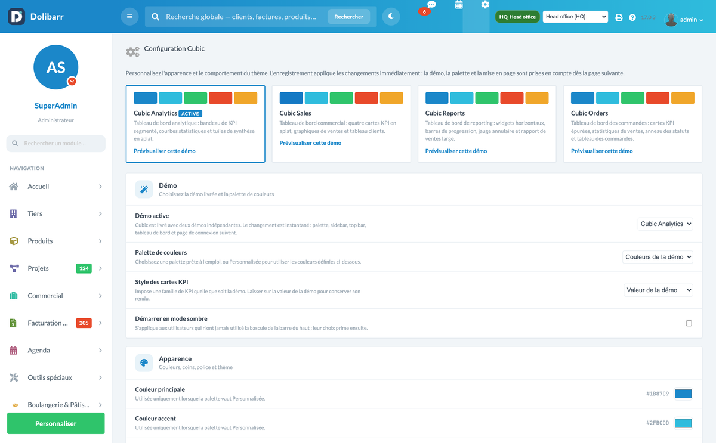Screen dimensions: 716x443
Task: Click the Dolibarr logo icon
Action: pyautogui.click(x=16, y=16)
